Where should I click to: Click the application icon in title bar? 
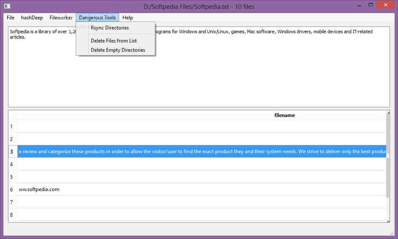[x=7, y=6]
